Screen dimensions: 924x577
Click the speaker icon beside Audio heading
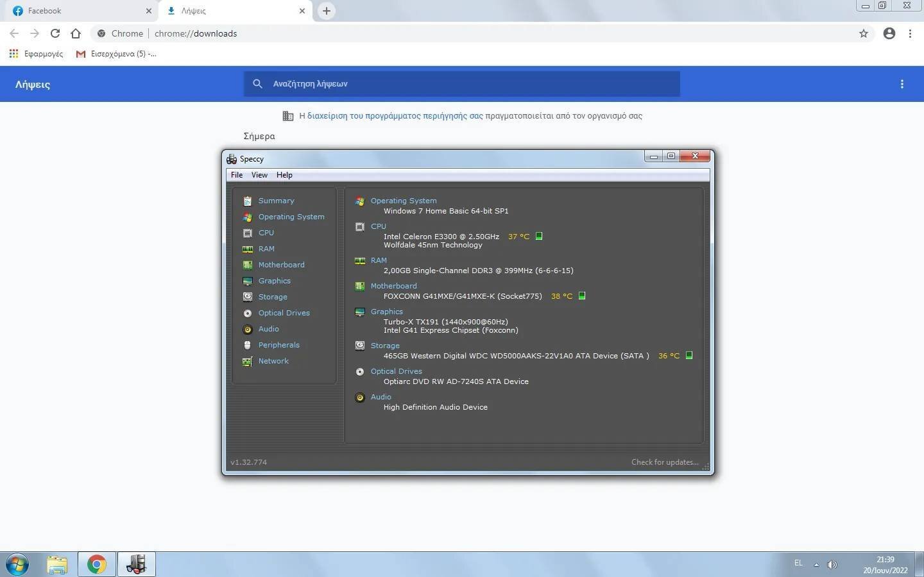tap(360, 397)
